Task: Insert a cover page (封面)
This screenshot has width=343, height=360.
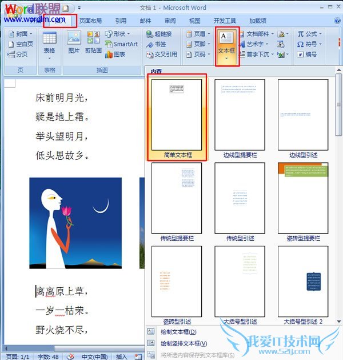Action: [x=21, y=34]
